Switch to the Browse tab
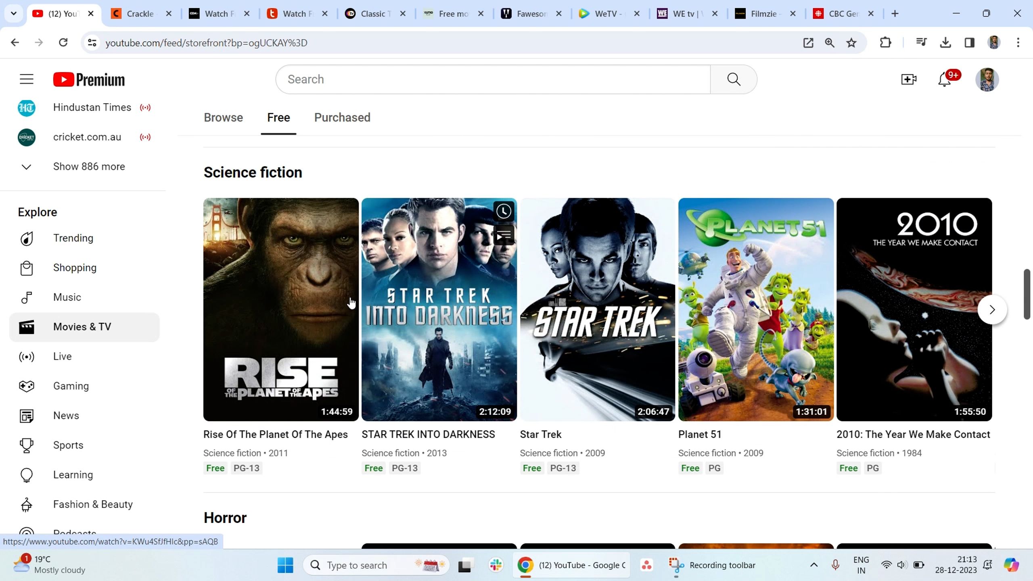 [223, 117]
